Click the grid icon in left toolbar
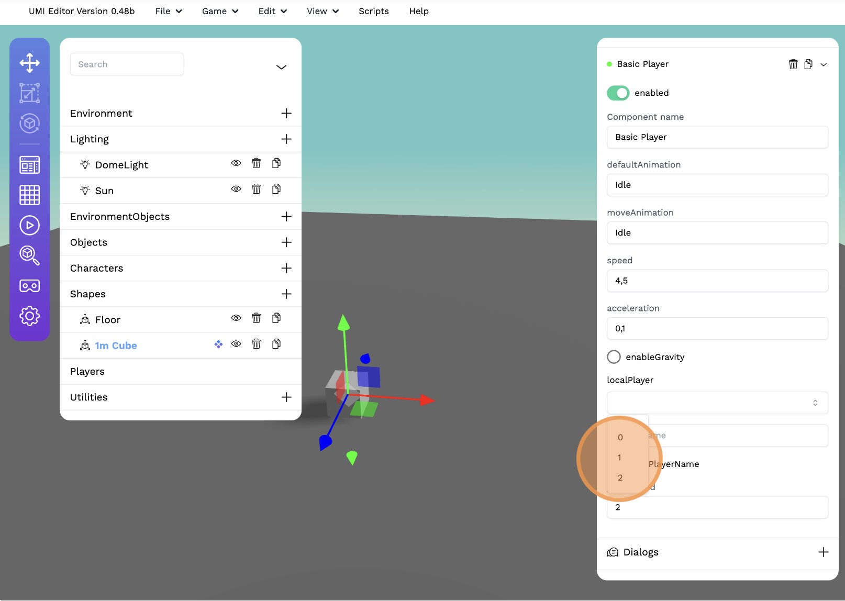The image size is (845, 601). coord(29,195)
